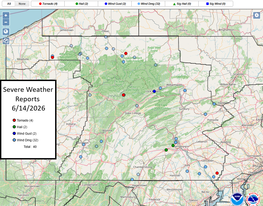Click the State College map label
This screenshot has height=206, width=263.
pyautogui.click(x=133, y=113)
